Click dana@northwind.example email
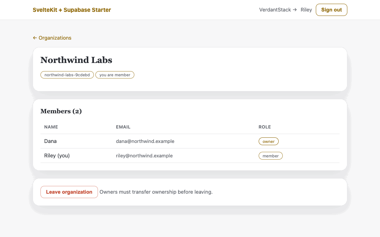The height and width of the screenshot is (237, 380). coord(145,141)
